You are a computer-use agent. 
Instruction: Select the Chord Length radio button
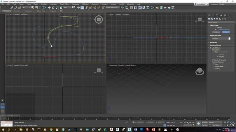click(x=214, y=66)
